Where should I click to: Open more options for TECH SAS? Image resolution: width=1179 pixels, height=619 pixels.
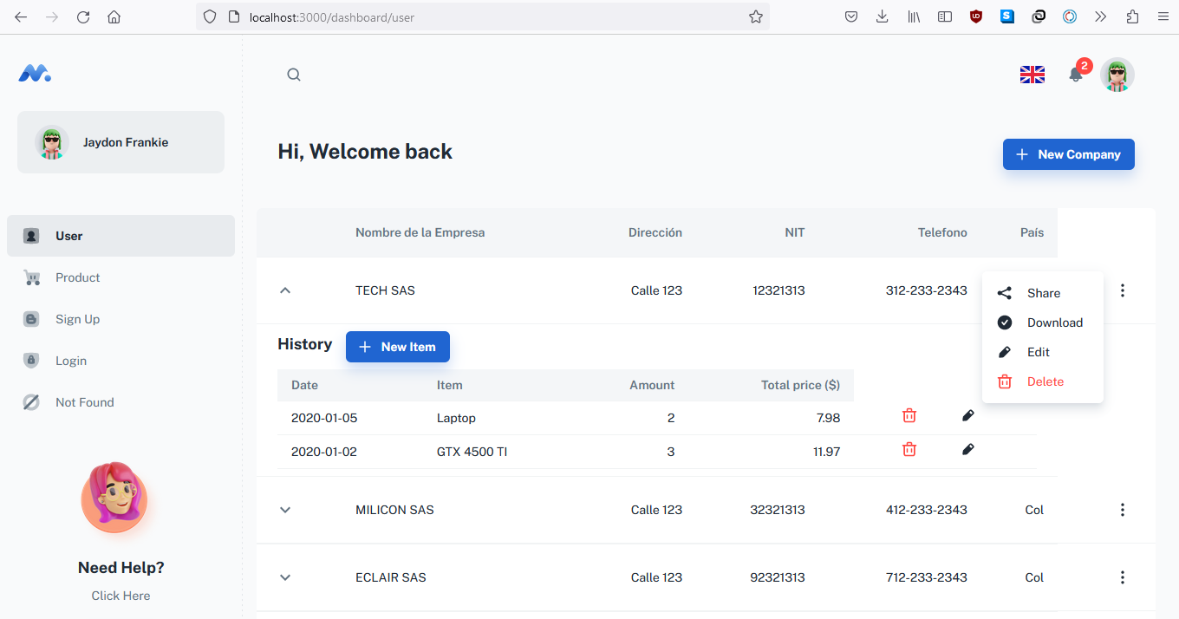tap(1123, 290)
